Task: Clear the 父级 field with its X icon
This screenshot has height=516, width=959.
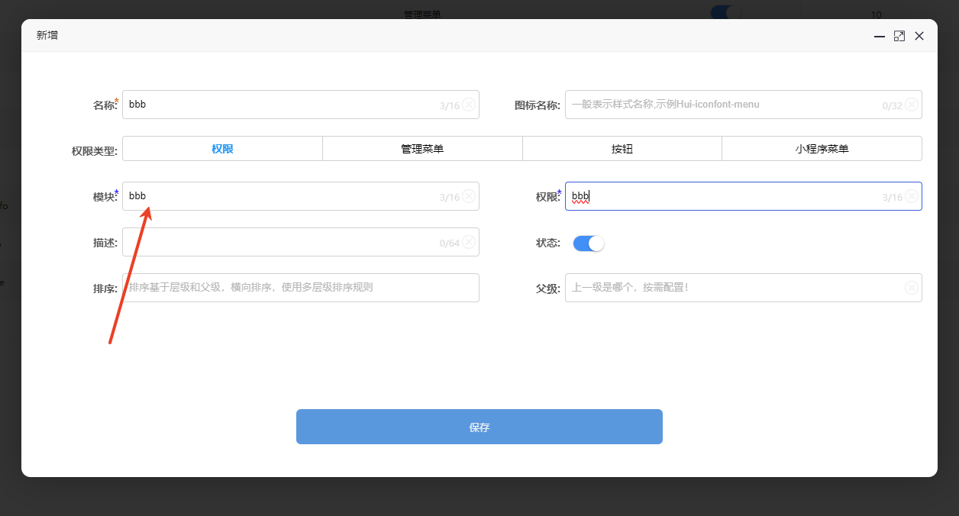Action: coord(912,288)
